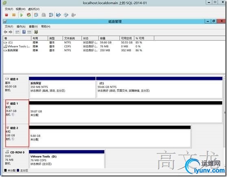Open 文件(F) menu in Disk Management
227x177 pixels.
click(x=9, y=26)
